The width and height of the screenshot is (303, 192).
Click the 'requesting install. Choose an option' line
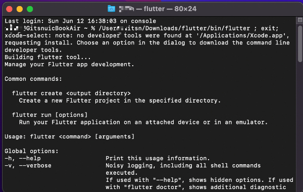[x=147, y=43]
